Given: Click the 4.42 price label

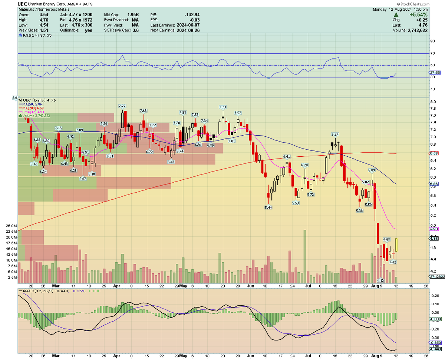Looking at the screenshot, I should click(393, 262).
